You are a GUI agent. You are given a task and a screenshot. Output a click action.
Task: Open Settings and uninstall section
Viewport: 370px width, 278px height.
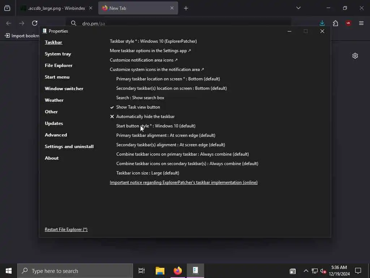pos(69,147)
